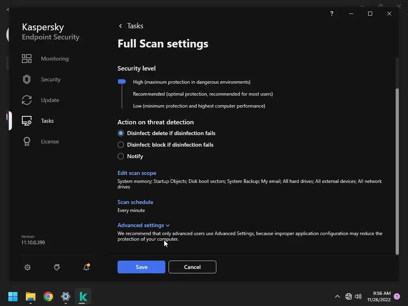Expand Advanced settings chevron
Viewport: 408px width, 306px height.
pyautogui.click(x=168, y=226)
